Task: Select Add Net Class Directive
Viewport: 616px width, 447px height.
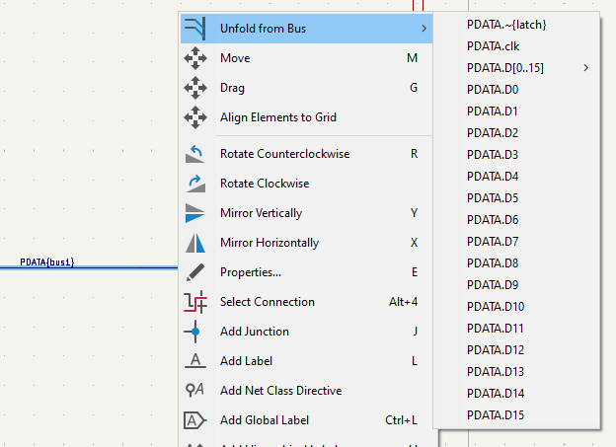Action: coord(280,391)
